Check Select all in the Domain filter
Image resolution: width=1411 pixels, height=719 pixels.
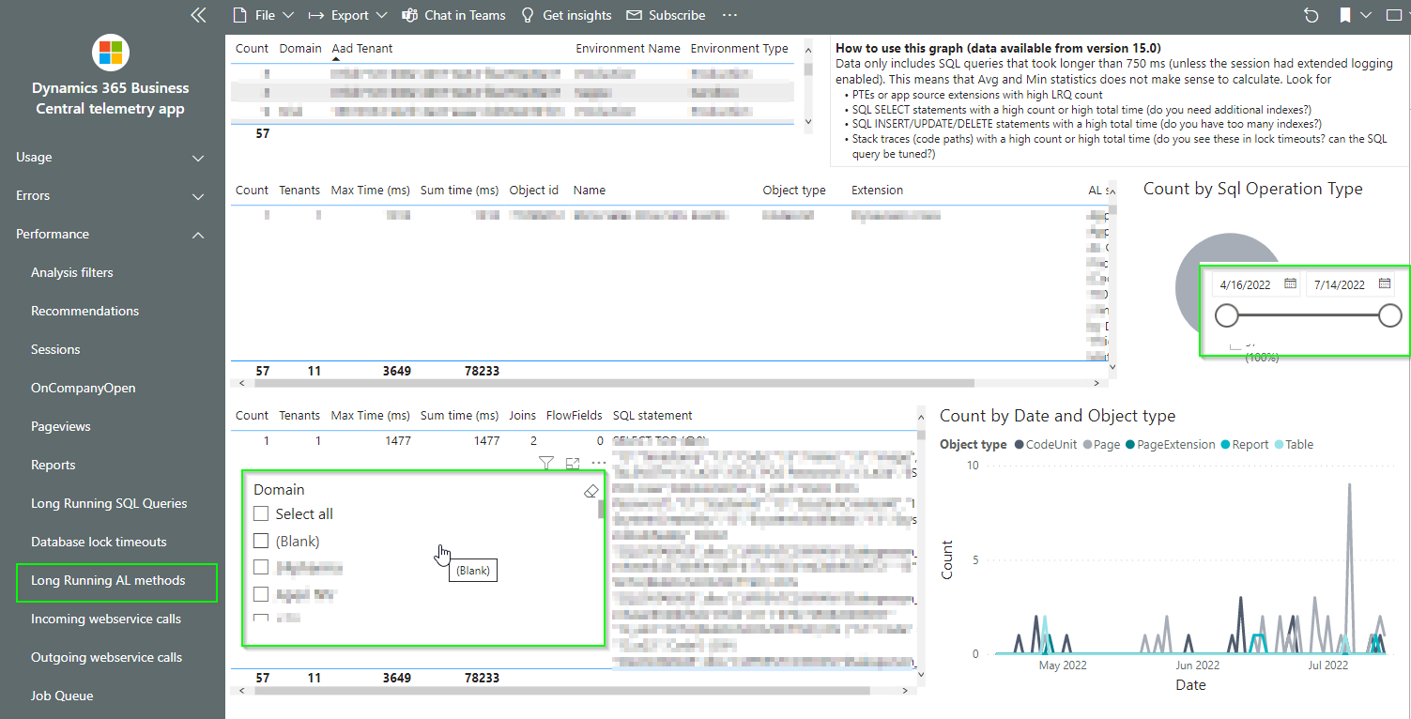(x=260, y=513)
